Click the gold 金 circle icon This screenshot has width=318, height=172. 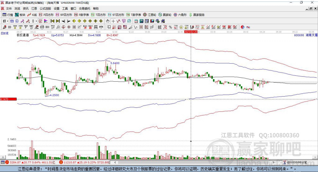pos(181,27)
